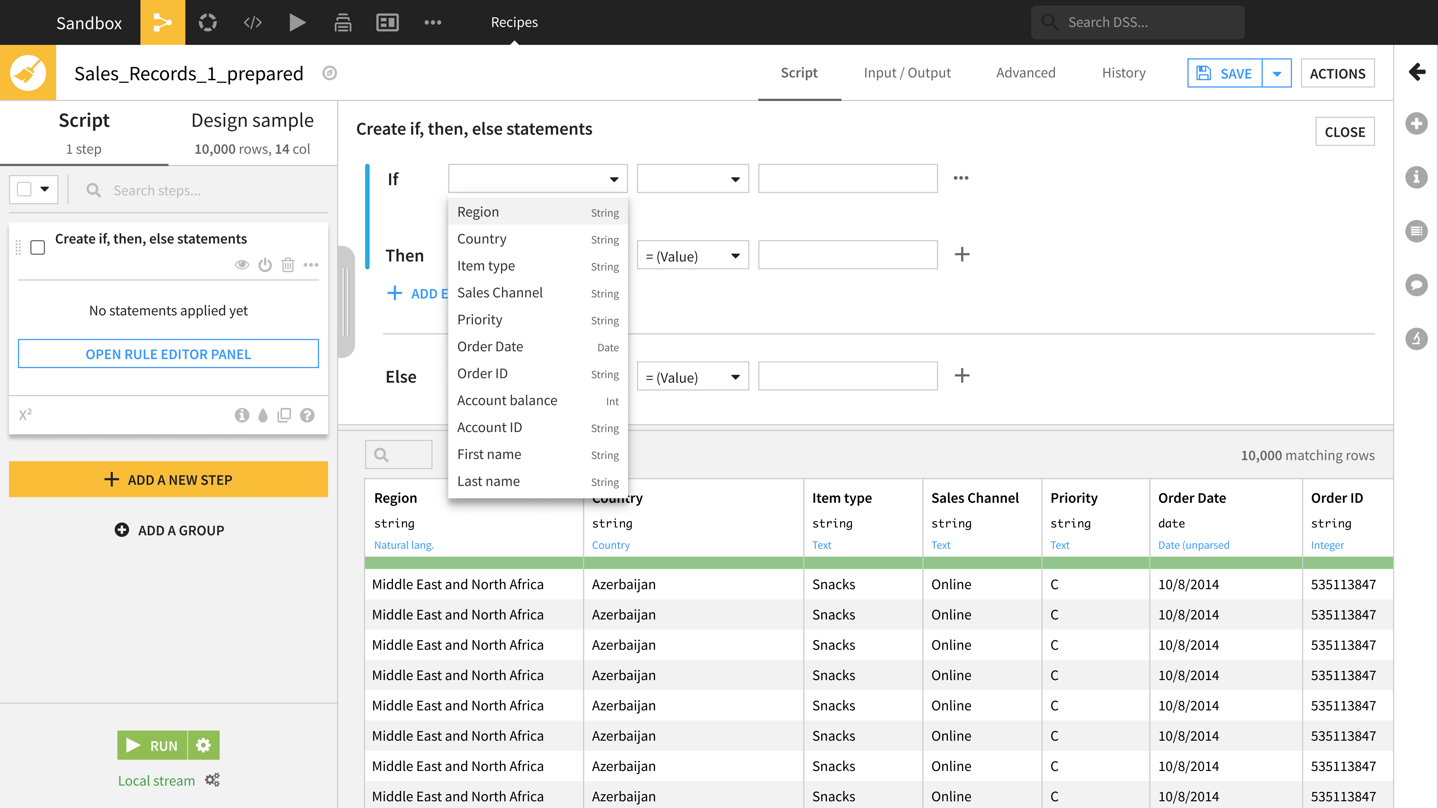Image resolution: width=1438 pixels, height=808 pixels.
Task: Click the plus icon in right sidebar
Action: click(x=1416, y=124)
